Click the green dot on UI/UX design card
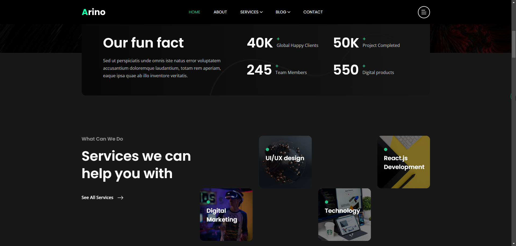Viewport: 516px width, 246px height. click(267, 149)
